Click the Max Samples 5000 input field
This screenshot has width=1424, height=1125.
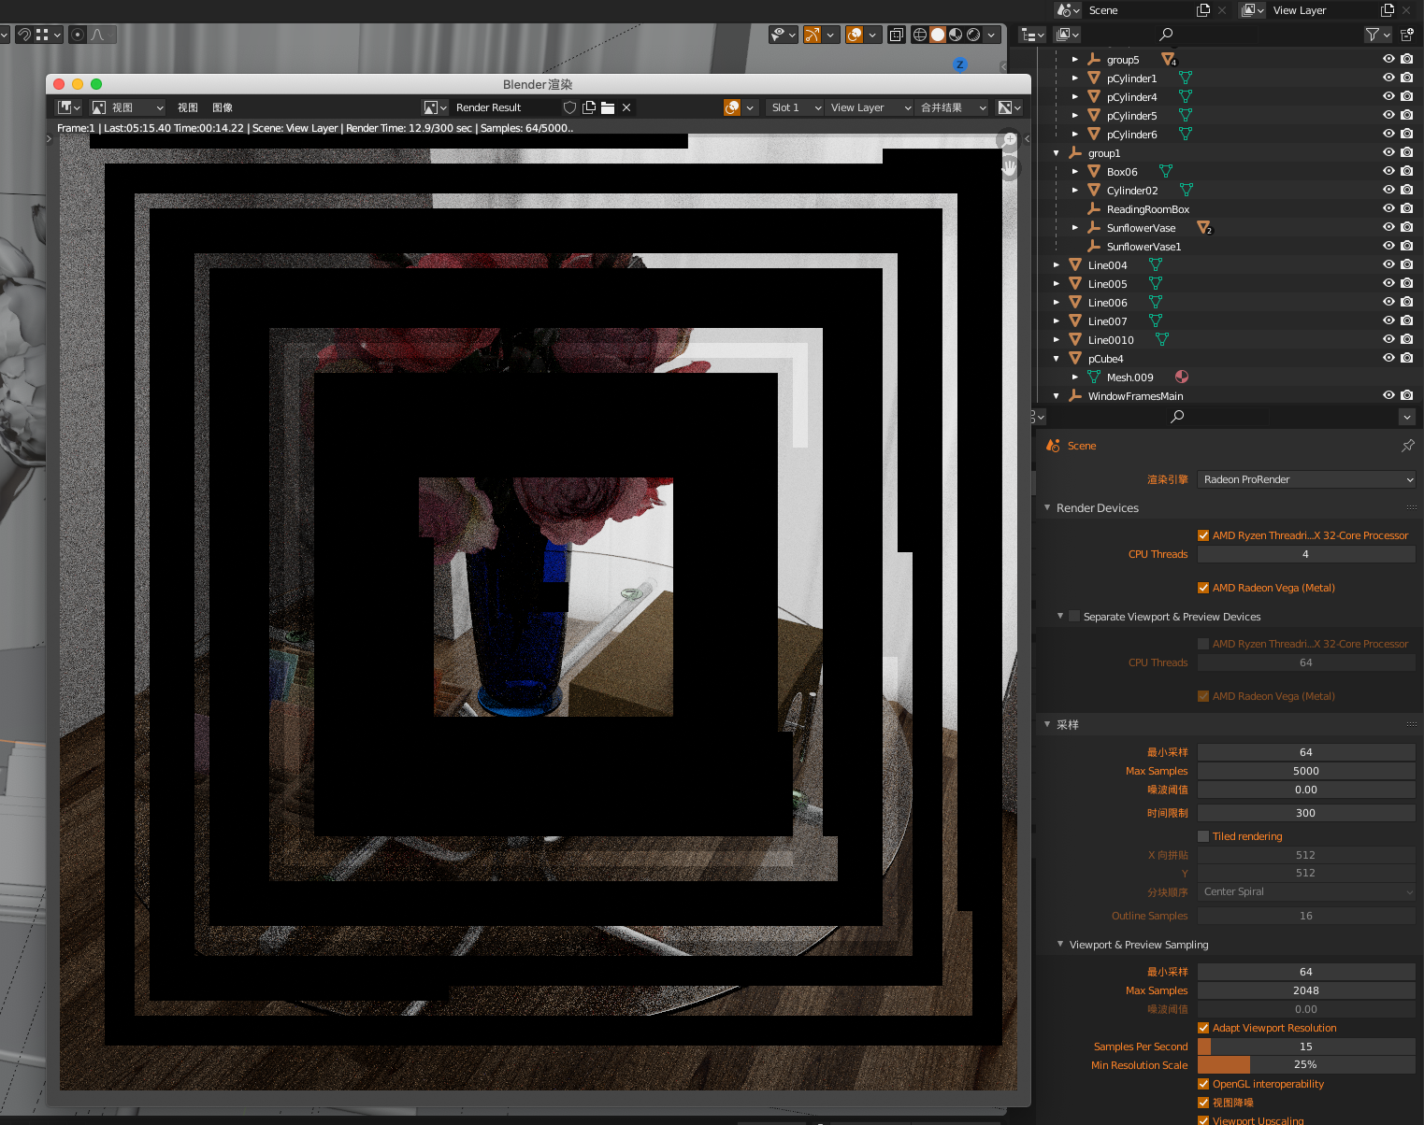[1306, 770]
